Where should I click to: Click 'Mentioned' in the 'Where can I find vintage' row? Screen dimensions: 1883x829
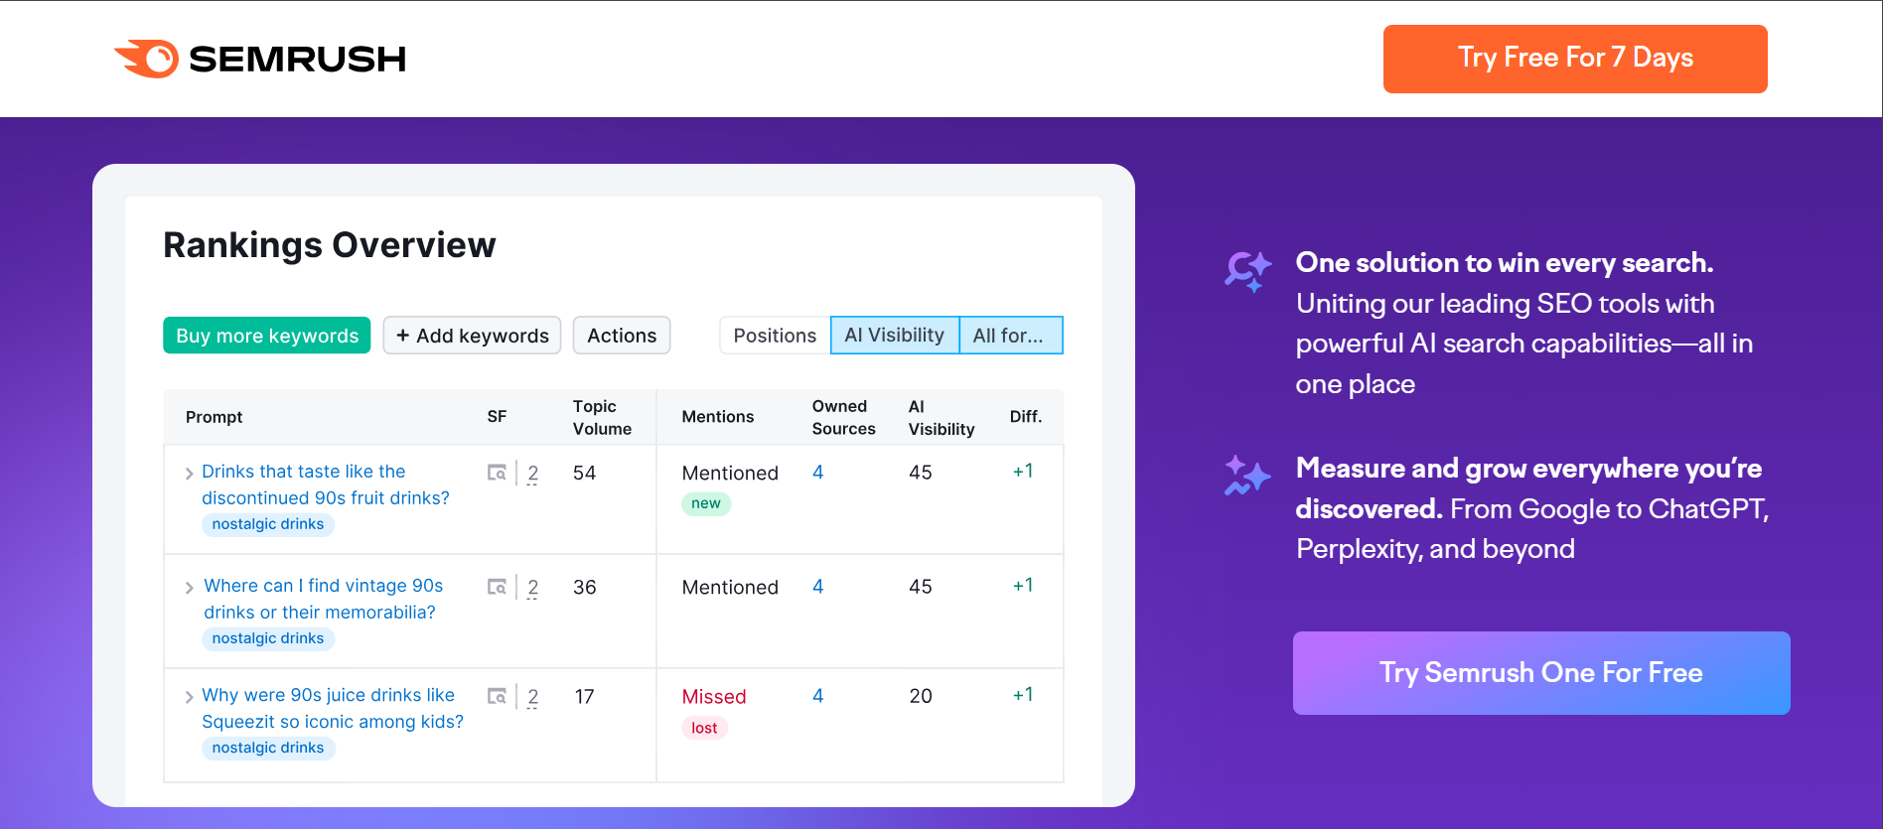730,588
